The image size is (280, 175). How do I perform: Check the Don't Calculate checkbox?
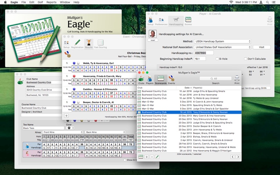(245, 59)
